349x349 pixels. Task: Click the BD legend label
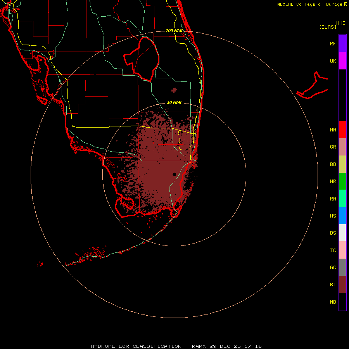[x=333, y=164]
